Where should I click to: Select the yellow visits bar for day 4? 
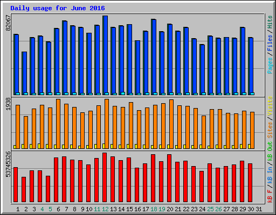(39, 146)
